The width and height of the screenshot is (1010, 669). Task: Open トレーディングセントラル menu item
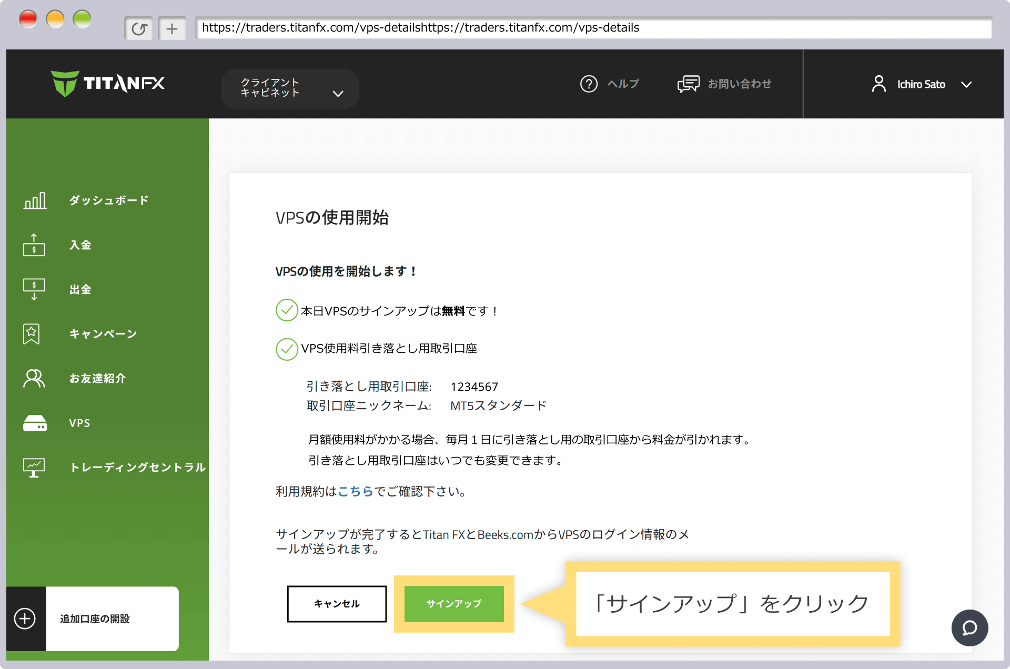pyautogui.click(x=138, y=467)
